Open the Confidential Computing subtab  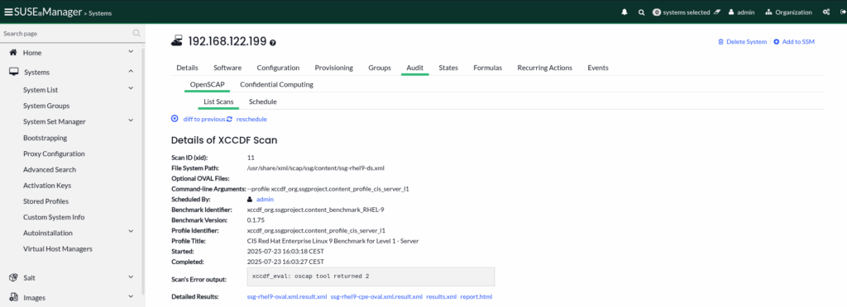(276, 84)
